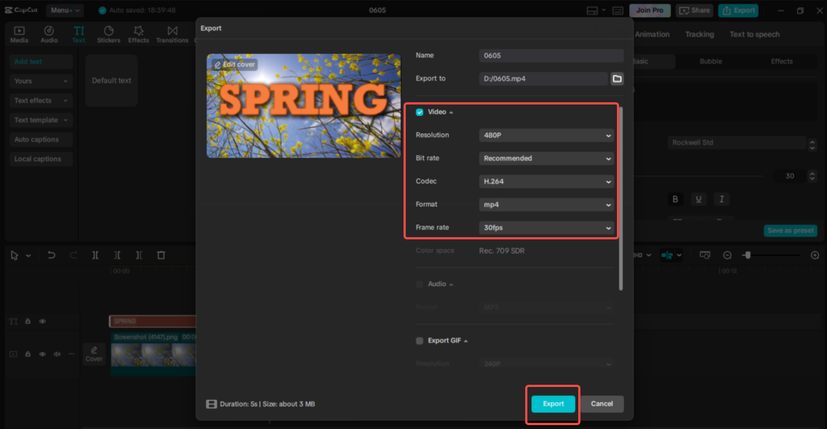Expand the Text effects category in sidebar

[x=41, y=101]
